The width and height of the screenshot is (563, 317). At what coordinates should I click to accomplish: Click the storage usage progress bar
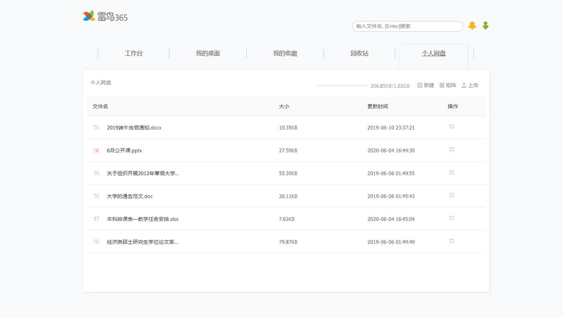[341, 85]
